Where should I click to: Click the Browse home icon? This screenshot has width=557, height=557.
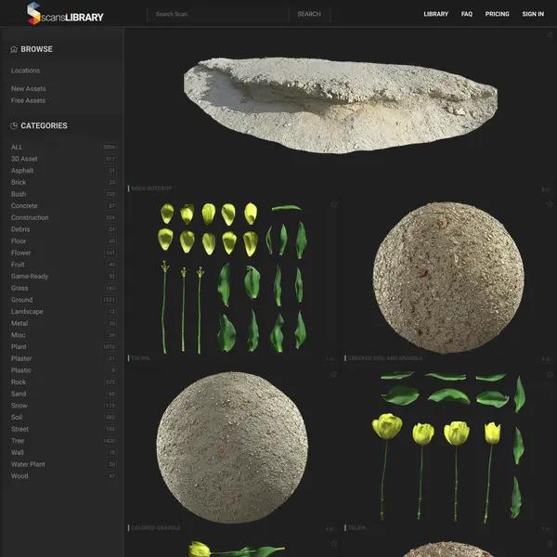click(14, 49)
